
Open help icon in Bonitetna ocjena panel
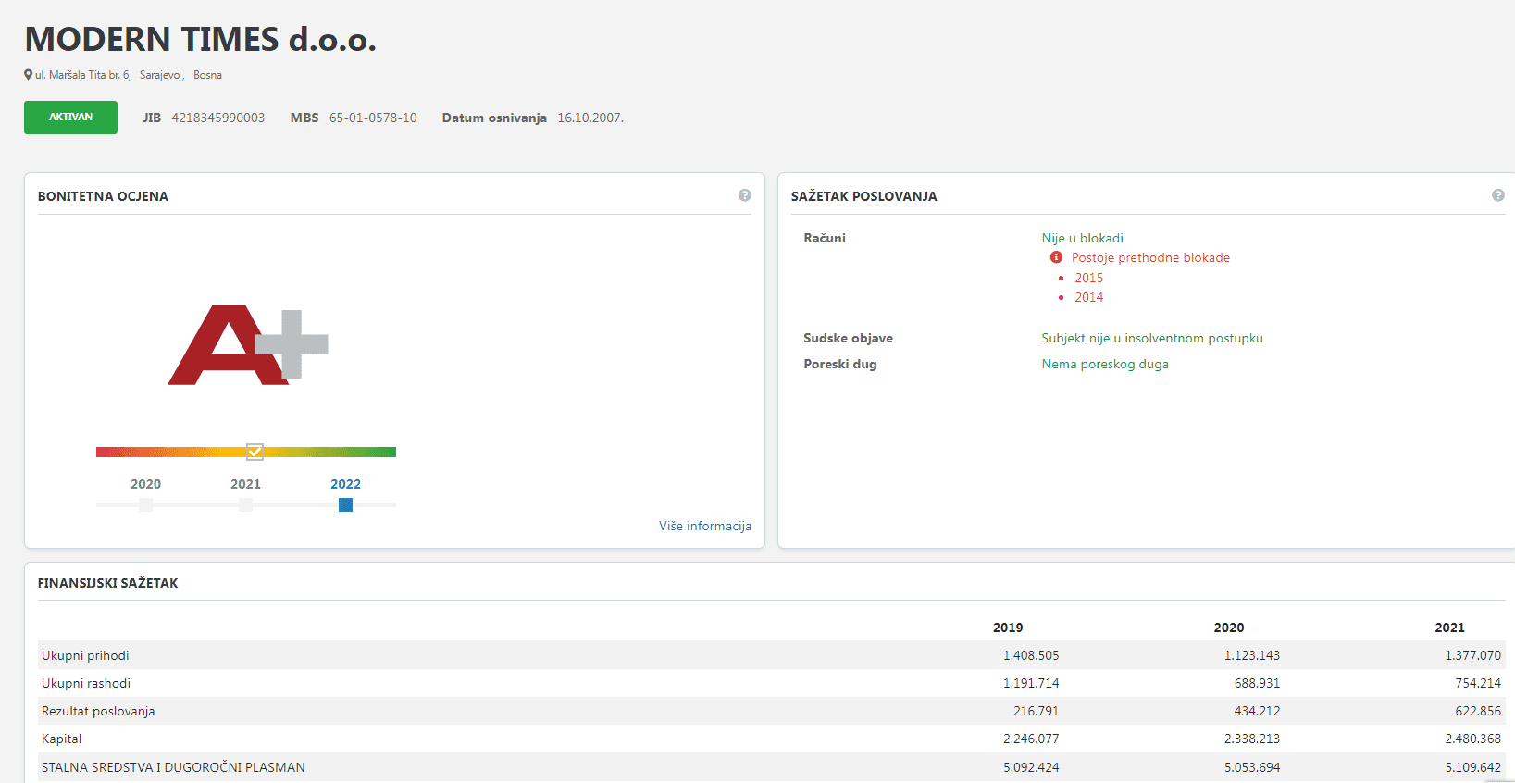pyautogui.click(x=745, y=195)
